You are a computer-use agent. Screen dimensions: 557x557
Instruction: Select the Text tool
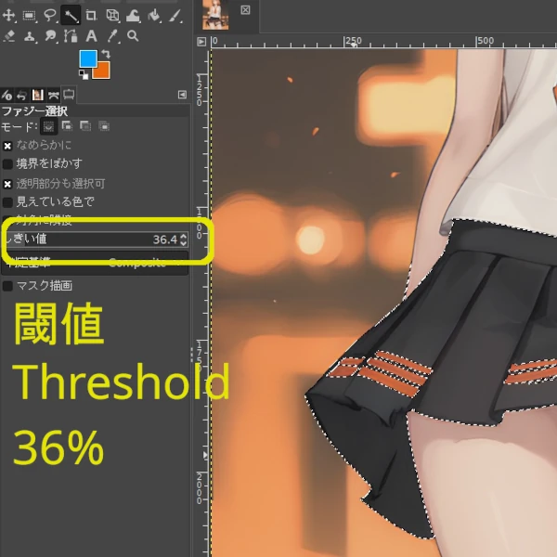tap(91, 36)
